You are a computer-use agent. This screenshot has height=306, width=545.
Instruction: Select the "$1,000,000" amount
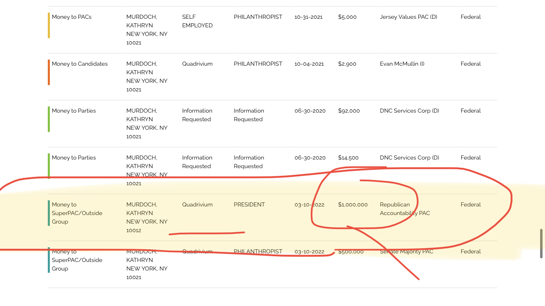point(353,205)
